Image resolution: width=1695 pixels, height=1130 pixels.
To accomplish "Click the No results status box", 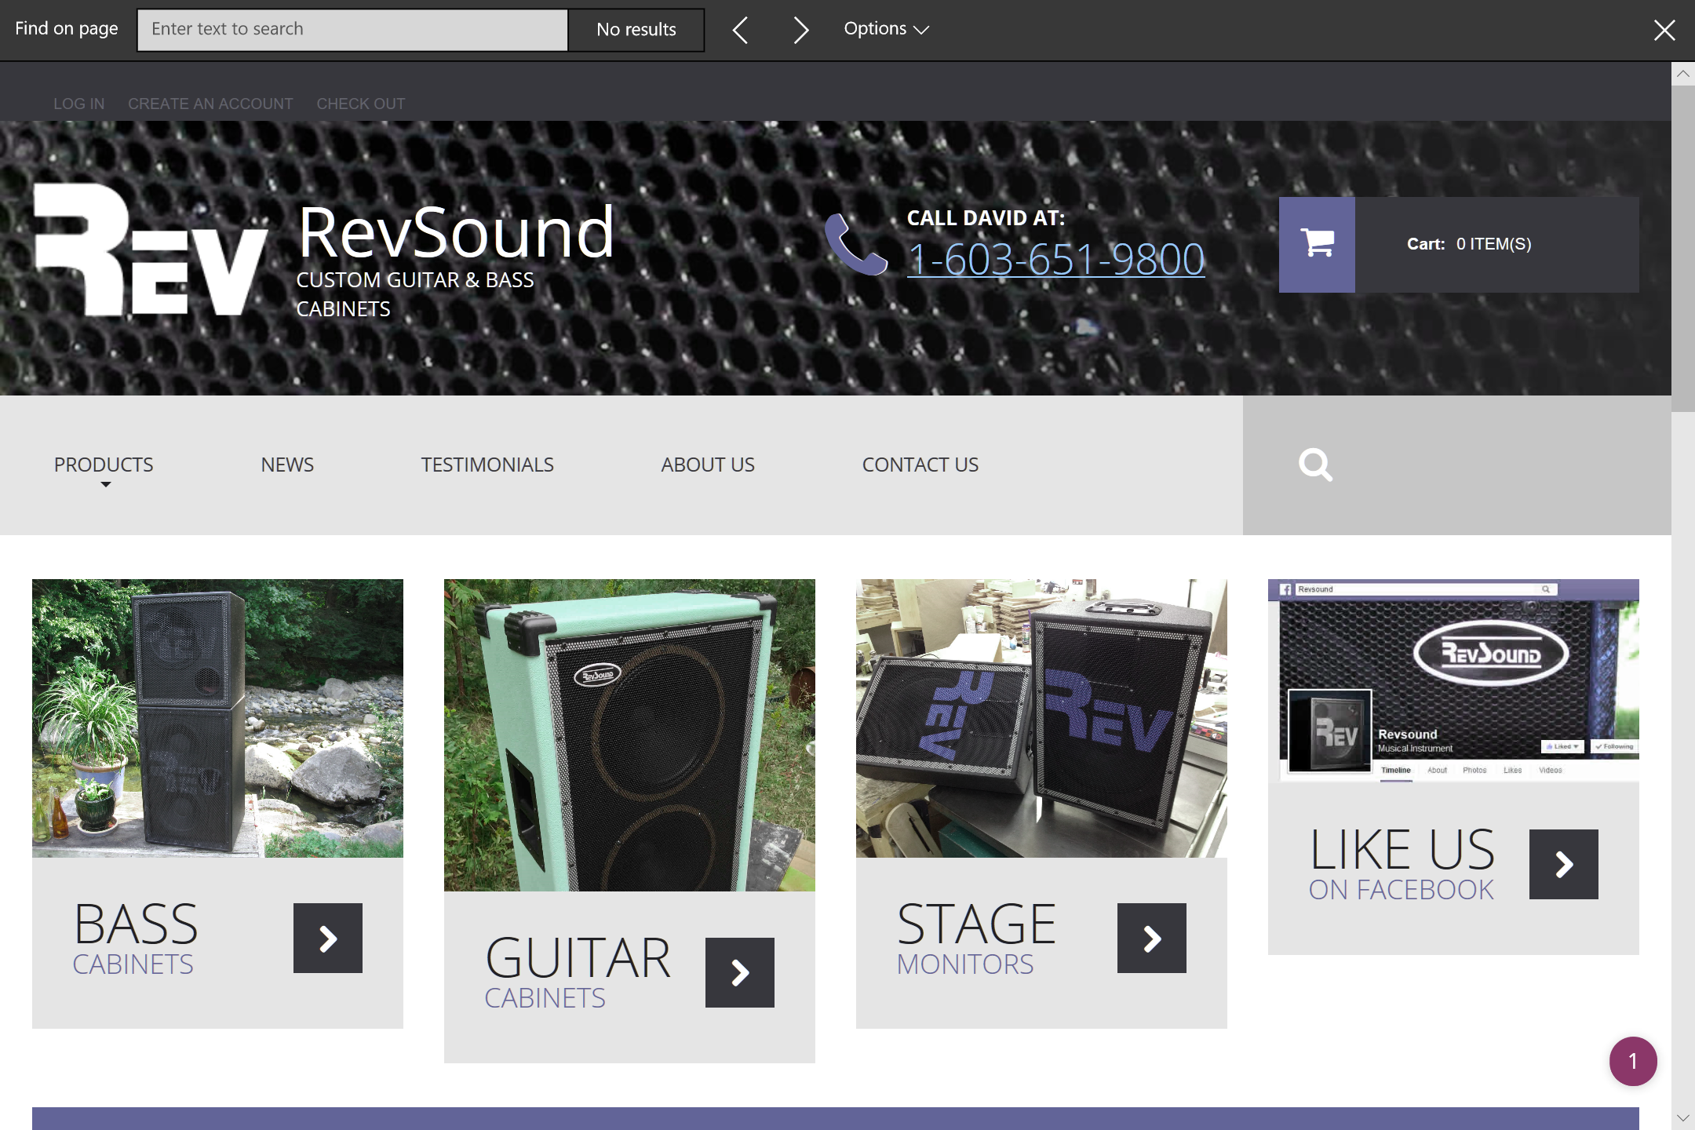I will coord(636,30).
